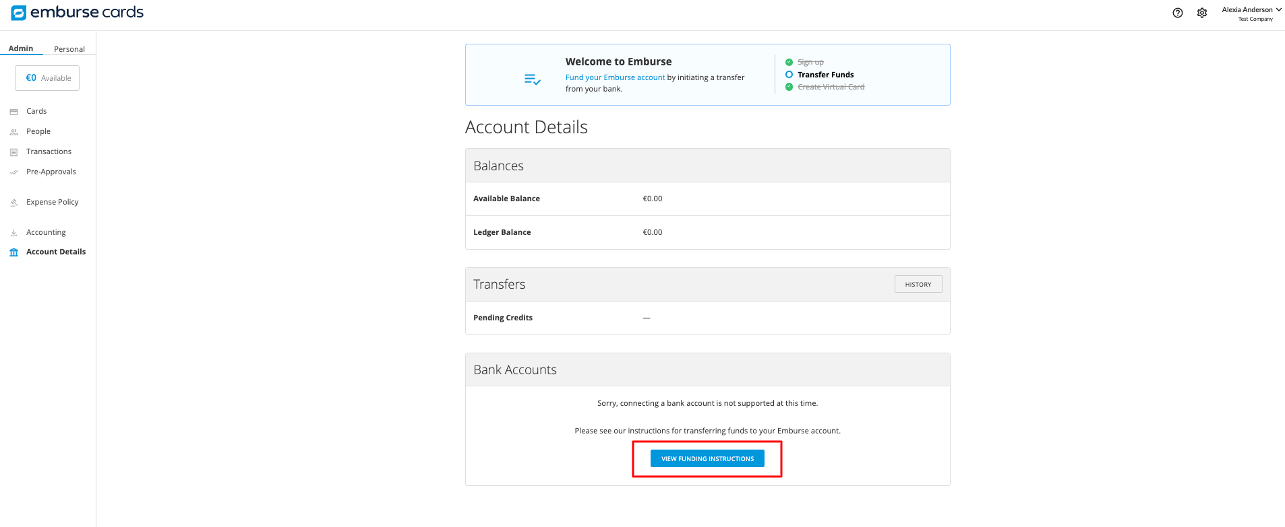Screen dimensions: 1285x527
Task: Click the Create Virtual Card step label
Action: 831,87
